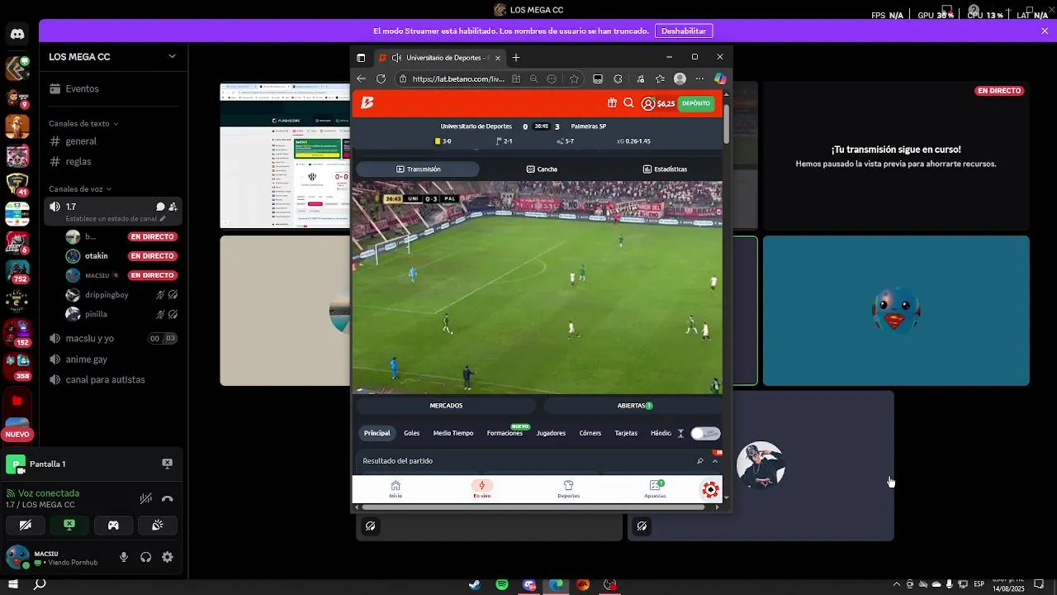The image size is (1057, 595).
Task: Mute the Universitario de Deportes browser tab
Action: [396, 58]
